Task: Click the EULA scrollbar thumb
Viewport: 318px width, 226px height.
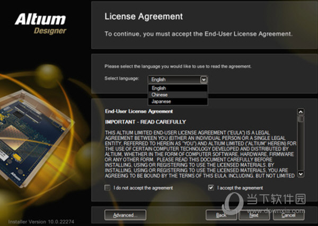Action: tap(301, 119)
